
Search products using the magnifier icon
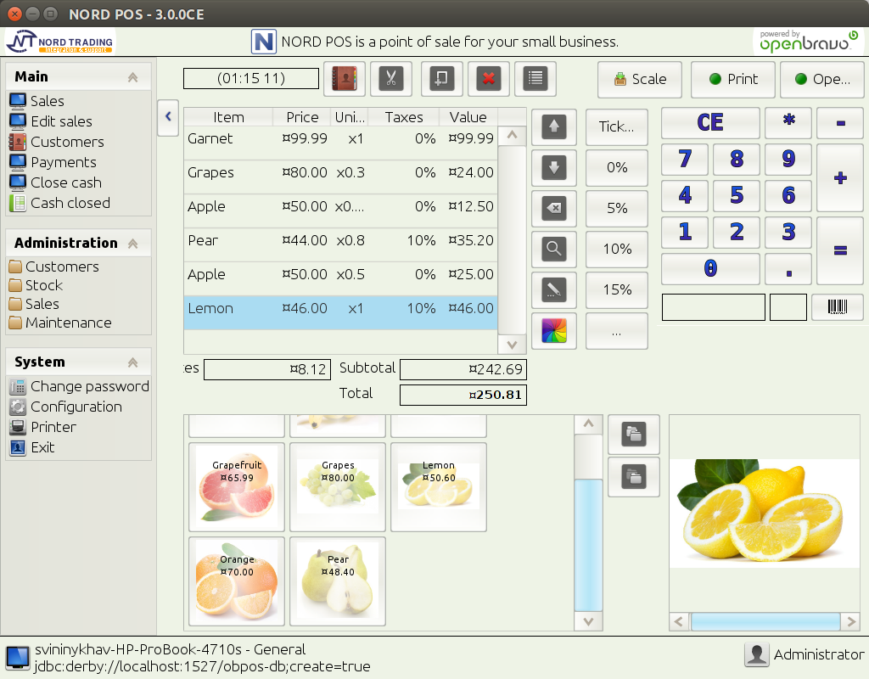553,250
